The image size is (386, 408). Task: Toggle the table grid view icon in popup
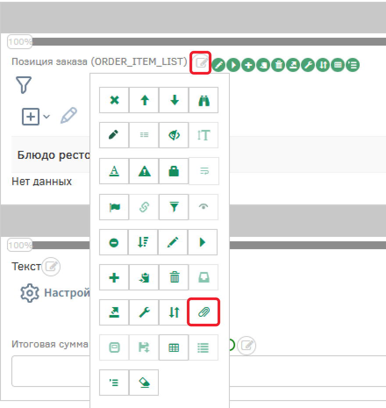pyautogui.click(x=174, y=347)
